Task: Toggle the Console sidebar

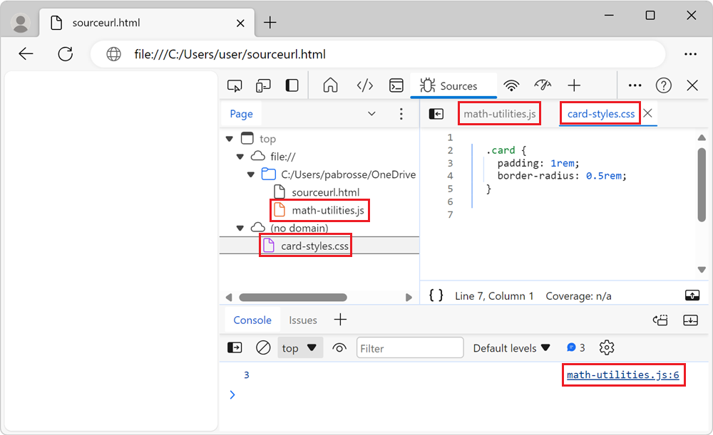Action: 235,347
